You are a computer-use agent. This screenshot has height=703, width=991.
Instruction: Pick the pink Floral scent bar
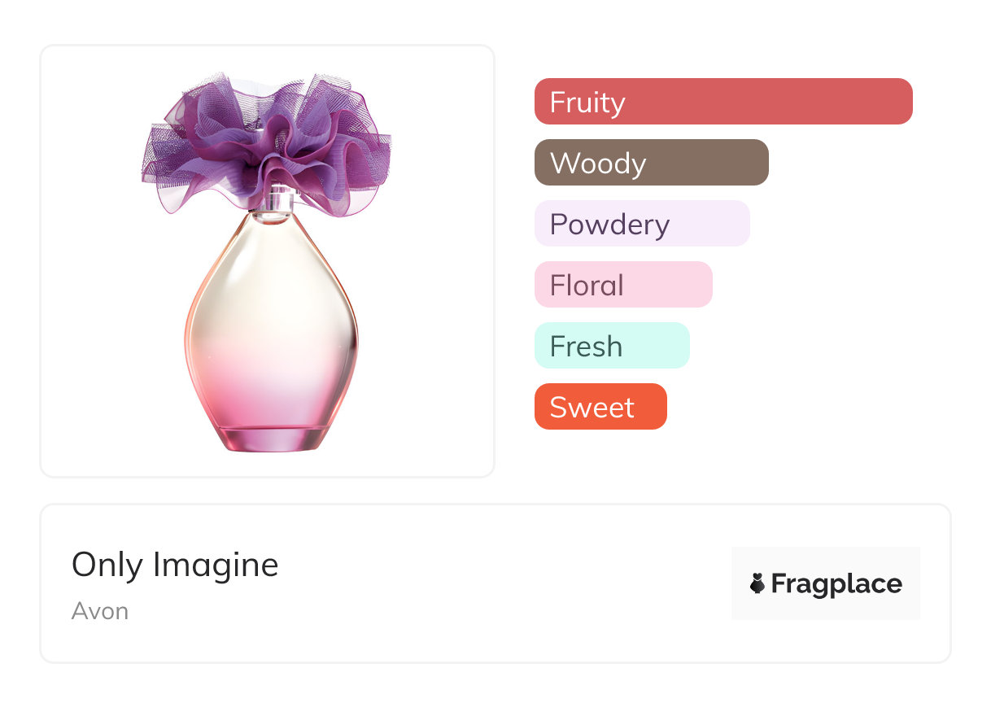622,285
